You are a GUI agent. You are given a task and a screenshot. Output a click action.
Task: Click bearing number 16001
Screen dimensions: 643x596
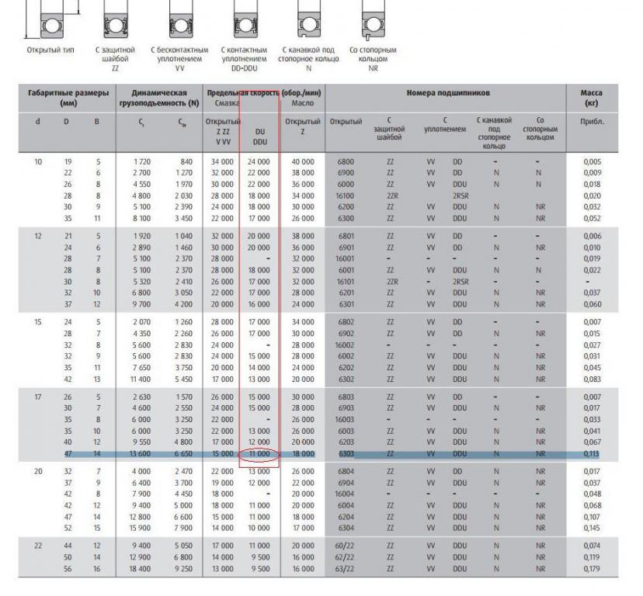[345, 259]
